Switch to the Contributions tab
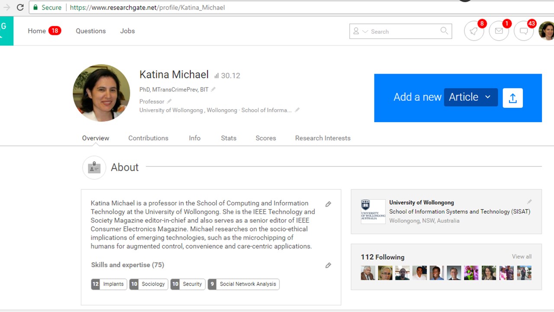 148,138
